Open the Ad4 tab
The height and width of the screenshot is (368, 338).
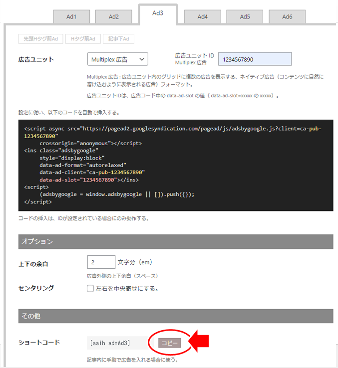tap(202, 16)
